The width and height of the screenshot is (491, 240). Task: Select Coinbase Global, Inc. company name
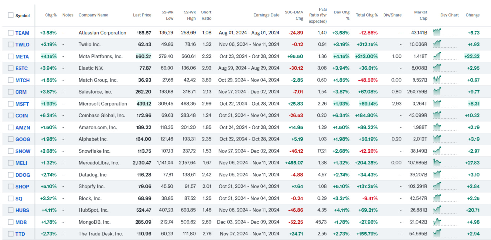[102, 115]
